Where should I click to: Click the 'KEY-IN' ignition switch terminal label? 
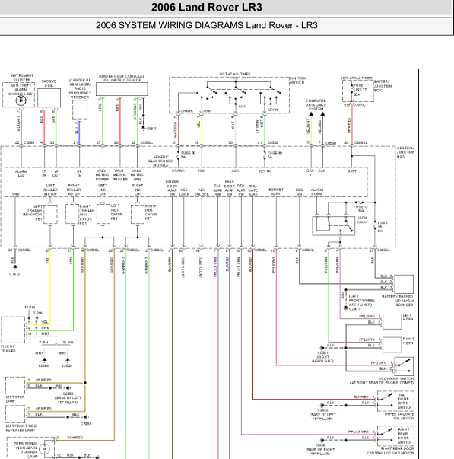273,110
